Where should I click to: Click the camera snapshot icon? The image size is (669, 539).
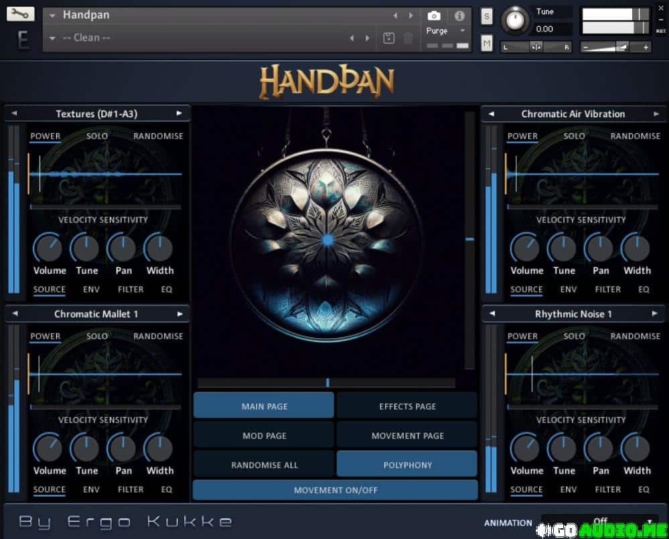coord(434,15)
